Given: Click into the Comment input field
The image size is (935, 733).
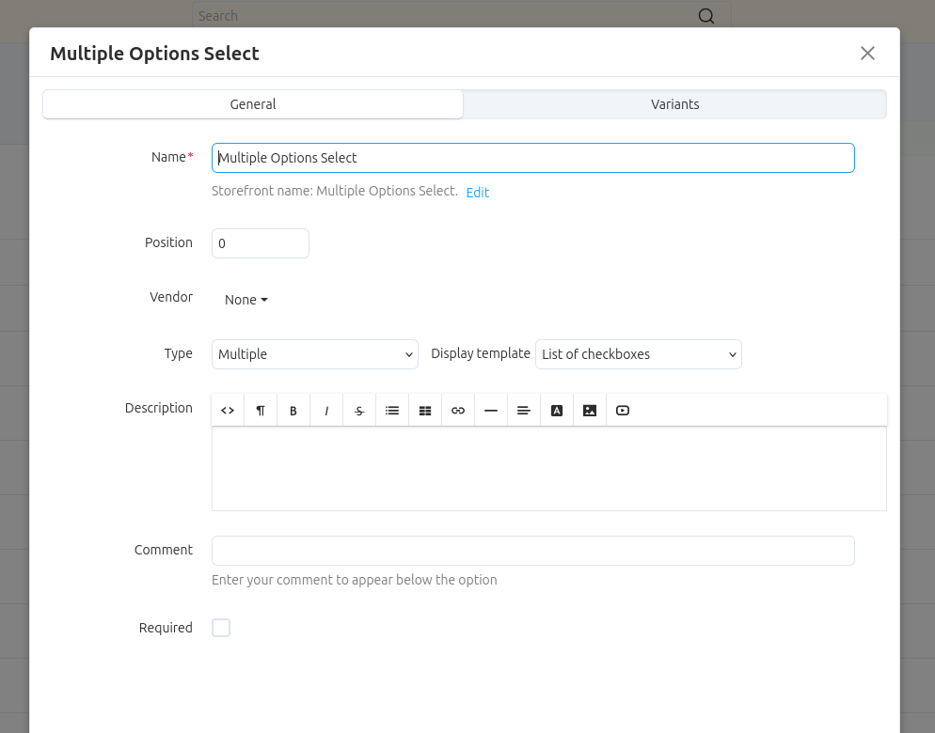Looking at the screenshot, I should coord(533,551).
